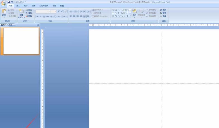This screenshot has height=128, width=219.
Task: Open the 对齐文本 (Align Text) dropdown
Action: pyautogui.click(x=97, y=13)
